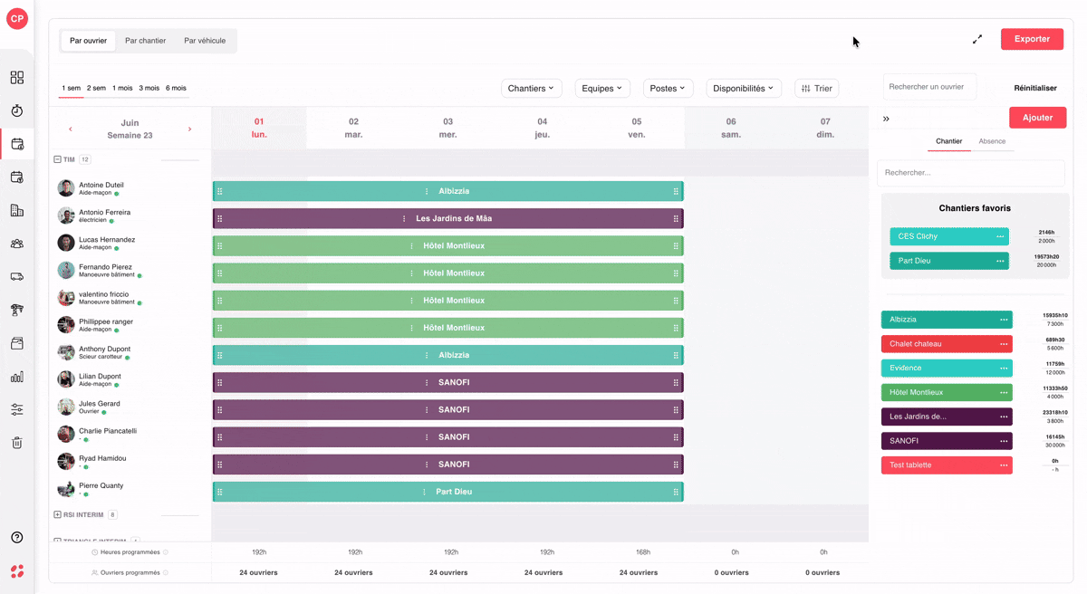Click the Heures programmées info icon
The width and height of the screenshot is (1087, 594).
tap(166, 552)
